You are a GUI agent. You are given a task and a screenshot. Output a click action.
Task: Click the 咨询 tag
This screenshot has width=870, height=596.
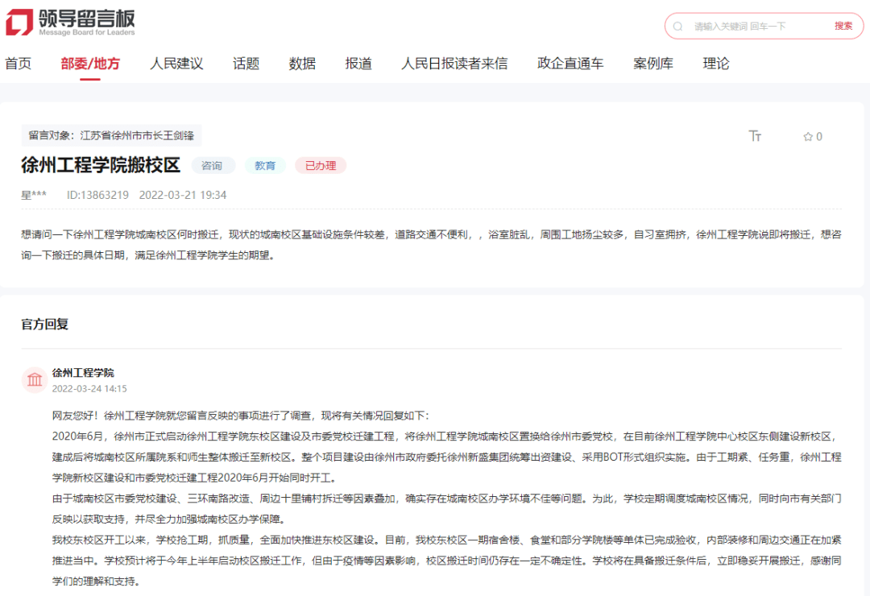[213, 165]
